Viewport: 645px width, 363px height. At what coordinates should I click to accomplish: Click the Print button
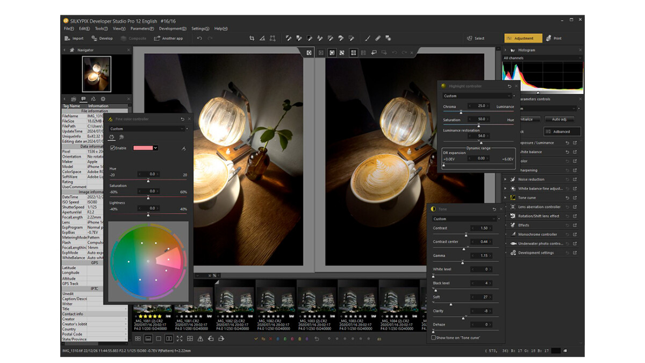click(554, 38)
